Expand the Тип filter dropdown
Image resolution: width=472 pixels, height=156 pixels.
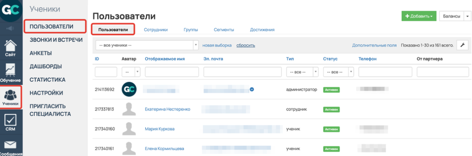point(302,72)
